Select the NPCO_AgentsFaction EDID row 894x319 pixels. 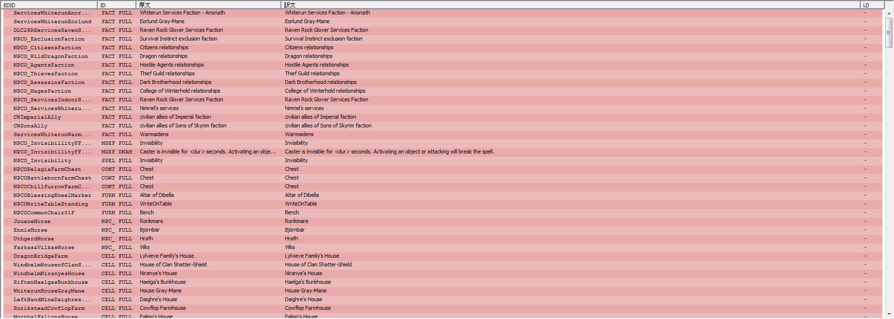click(443, 65)
